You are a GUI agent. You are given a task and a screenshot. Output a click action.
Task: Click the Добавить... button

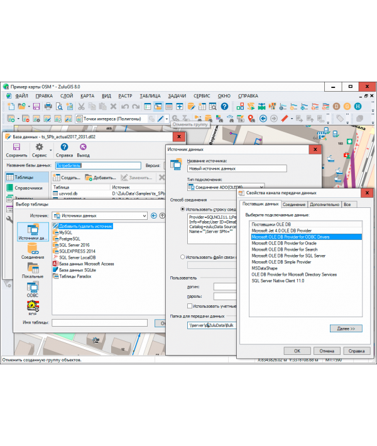[101, 178]
